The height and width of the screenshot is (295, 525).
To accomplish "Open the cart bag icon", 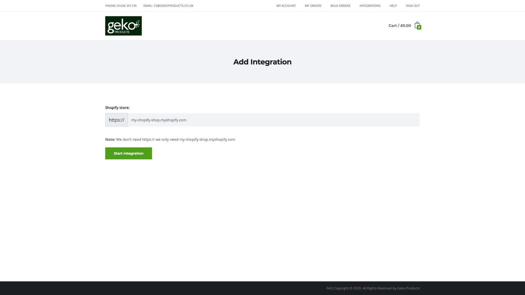I will [418, 25].
